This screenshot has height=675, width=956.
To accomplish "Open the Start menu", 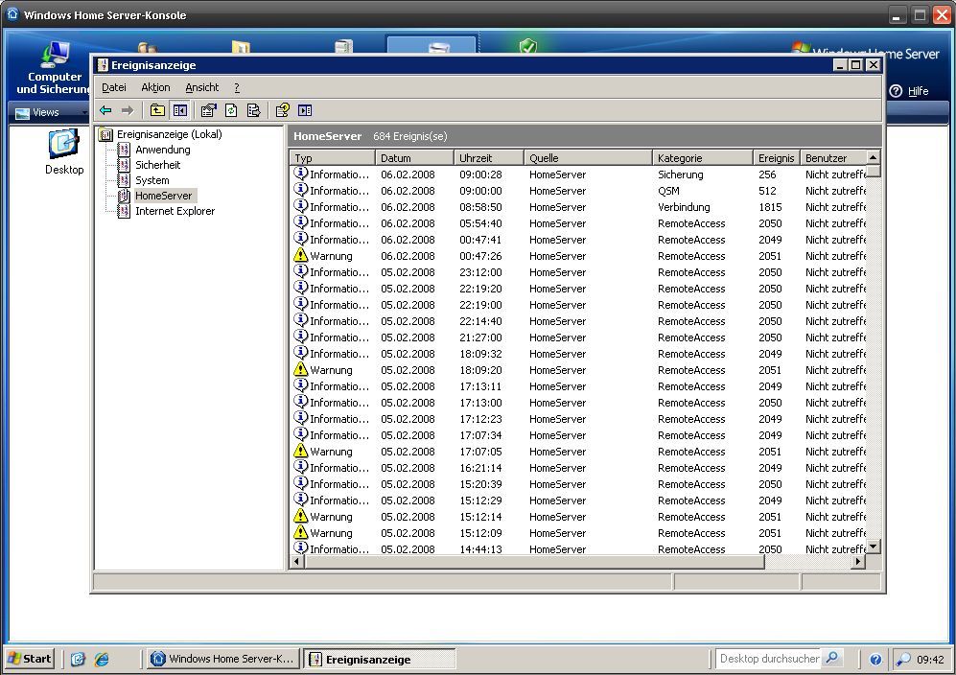I will tap(30, 659).
